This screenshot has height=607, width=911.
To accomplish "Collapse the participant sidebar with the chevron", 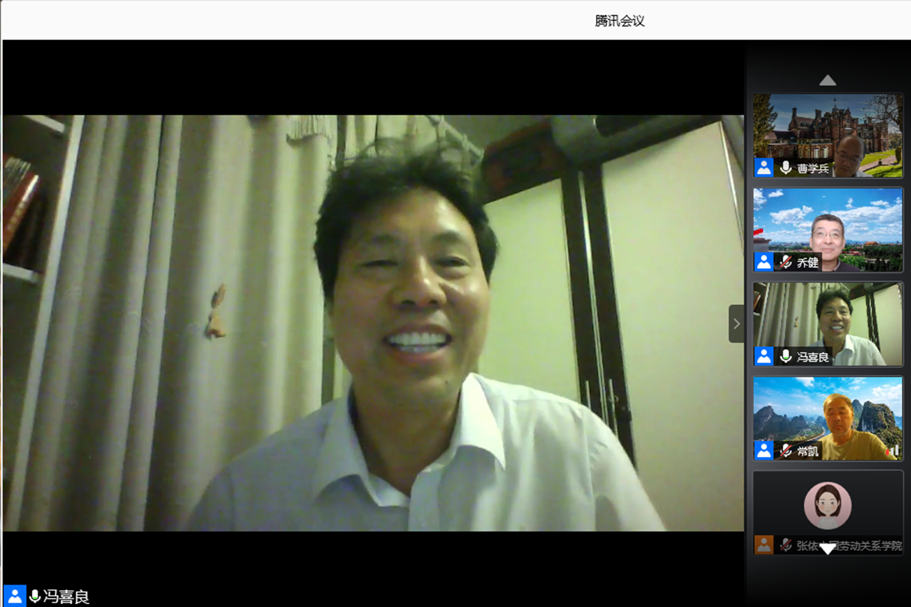I will tap(736, 324).
